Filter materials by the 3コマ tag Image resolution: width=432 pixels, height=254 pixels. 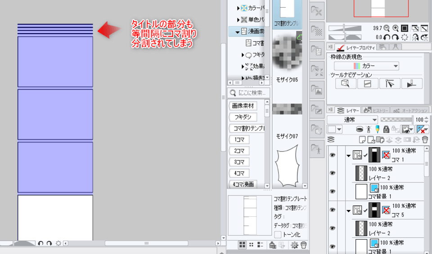click(x=239, y=162)
